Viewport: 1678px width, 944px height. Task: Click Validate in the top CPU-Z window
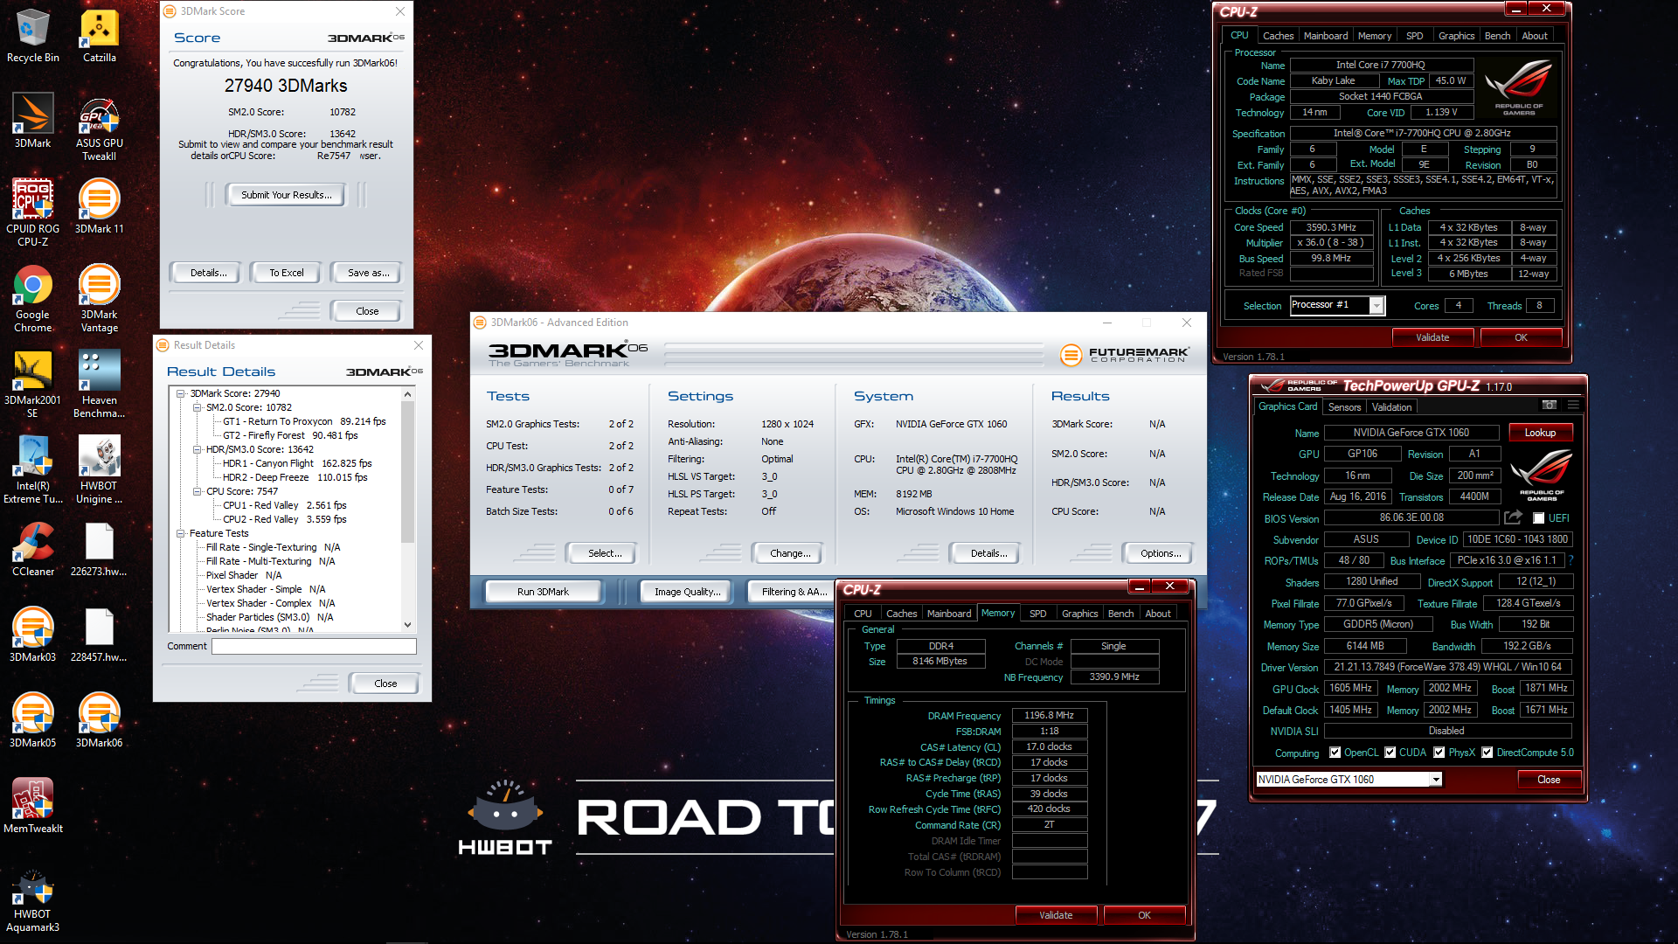coord(1432,337)
